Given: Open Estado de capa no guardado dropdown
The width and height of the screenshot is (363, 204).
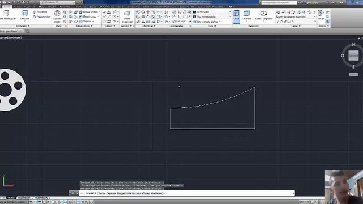Looking at the screenshot, I should 296,16.
